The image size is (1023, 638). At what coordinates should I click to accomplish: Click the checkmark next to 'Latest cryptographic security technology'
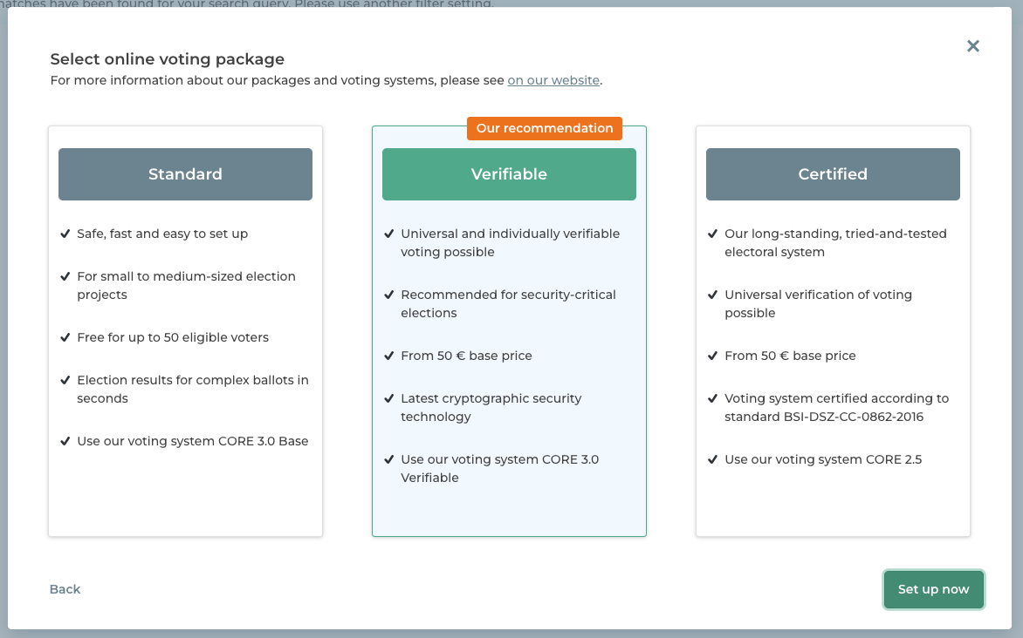388,398
